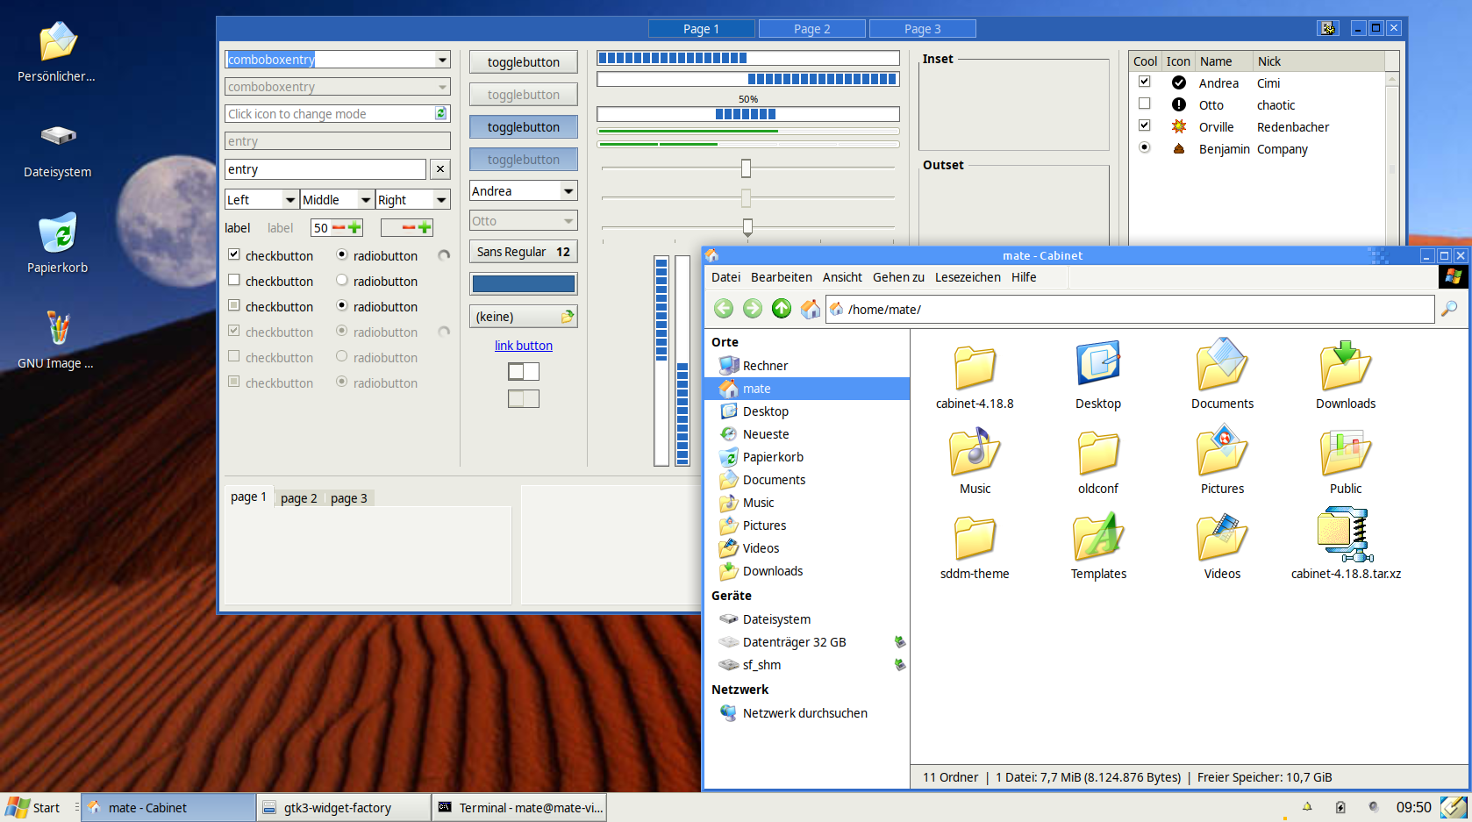
Task: Check the checkbox next to Otto
Action: (1144, 103)
